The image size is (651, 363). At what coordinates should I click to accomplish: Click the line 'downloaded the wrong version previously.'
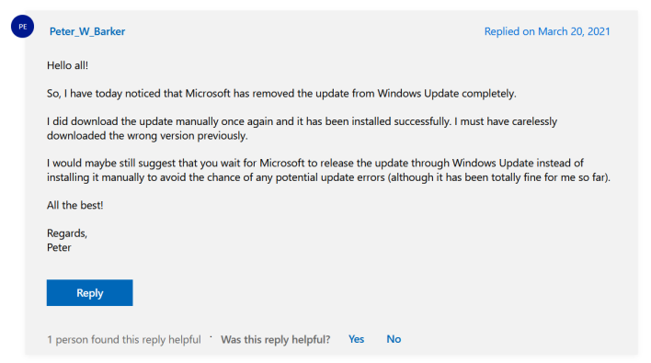click(x=147, y=136)
